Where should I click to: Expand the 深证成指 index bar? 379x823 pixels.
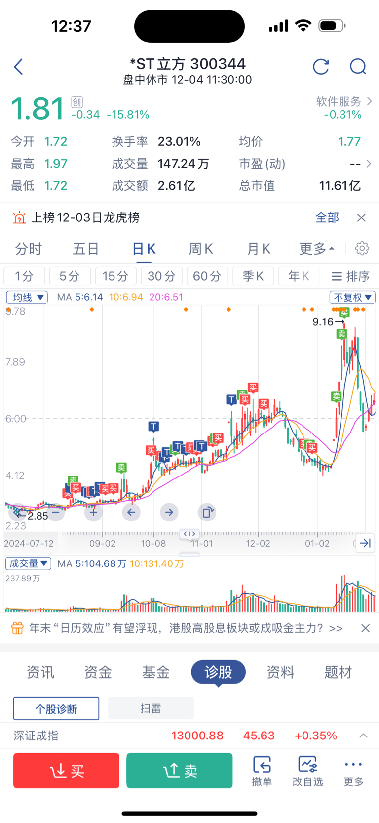click(363, 736)
